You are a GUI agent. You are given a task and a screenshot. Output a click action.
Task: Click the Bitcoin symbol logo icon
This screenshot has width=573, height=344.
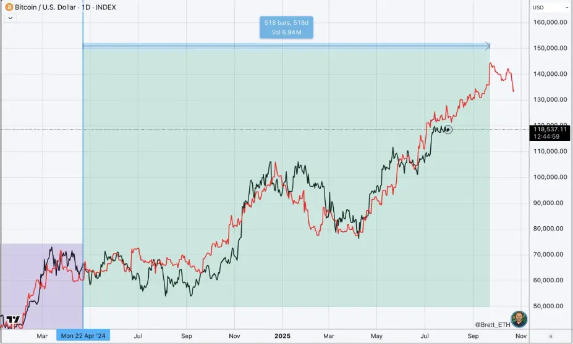pyautogui.click(x=9, y=7)
